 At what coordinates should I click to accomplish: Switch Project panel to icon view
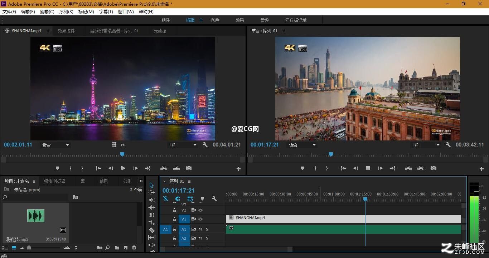14,248
